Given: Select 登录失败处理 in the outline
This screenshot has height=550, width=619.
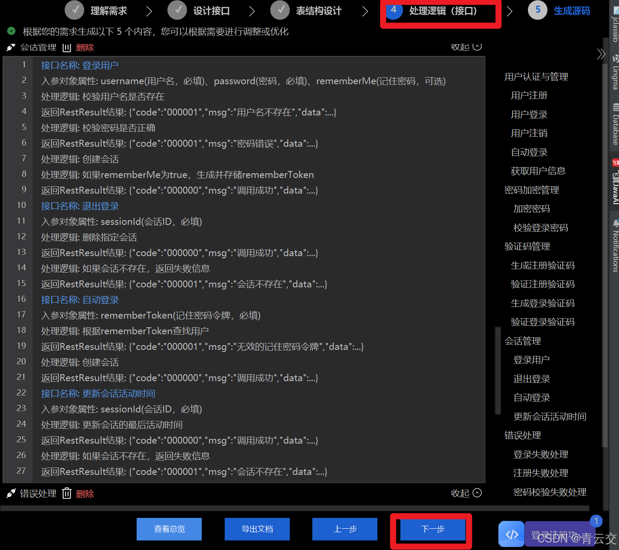Looking at the screenshot, I should click(x=541, y=454).
